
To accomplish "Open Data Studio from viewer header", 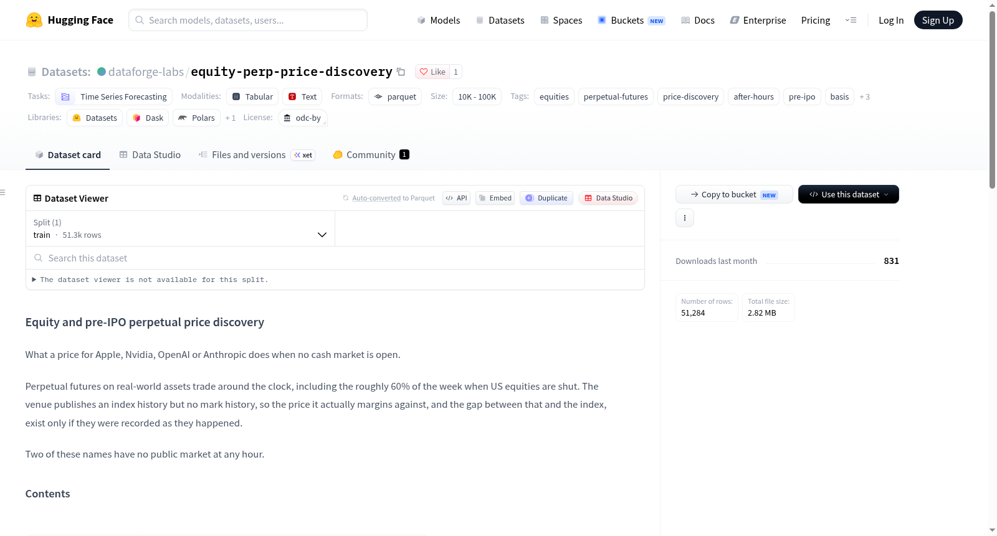I will [608, 198].
